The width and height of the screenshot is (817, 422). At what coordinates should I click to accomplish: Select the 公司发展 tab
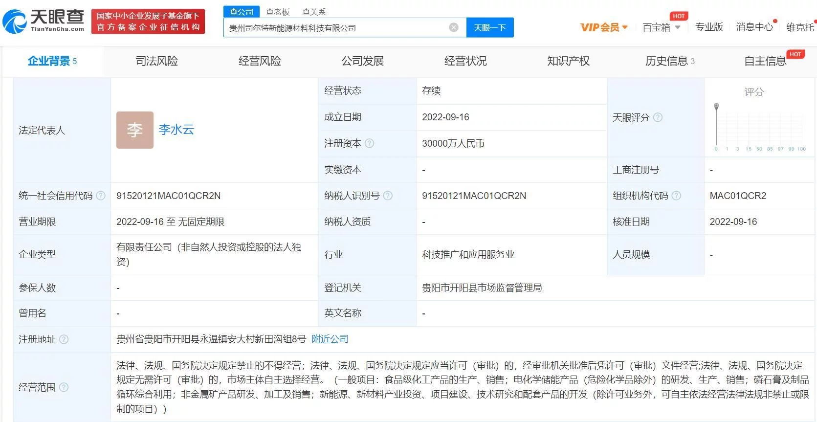362,61
